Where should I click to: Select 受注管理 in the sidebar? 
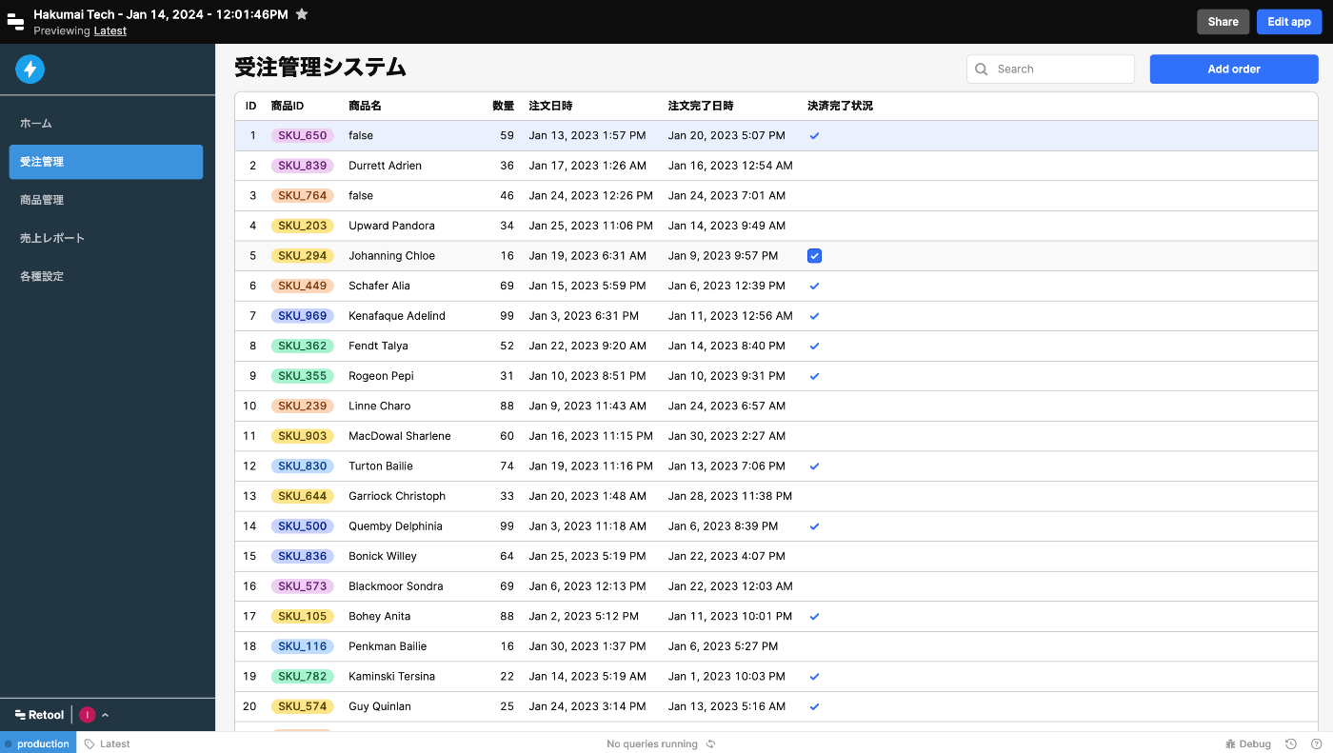(x=107, y=162)
